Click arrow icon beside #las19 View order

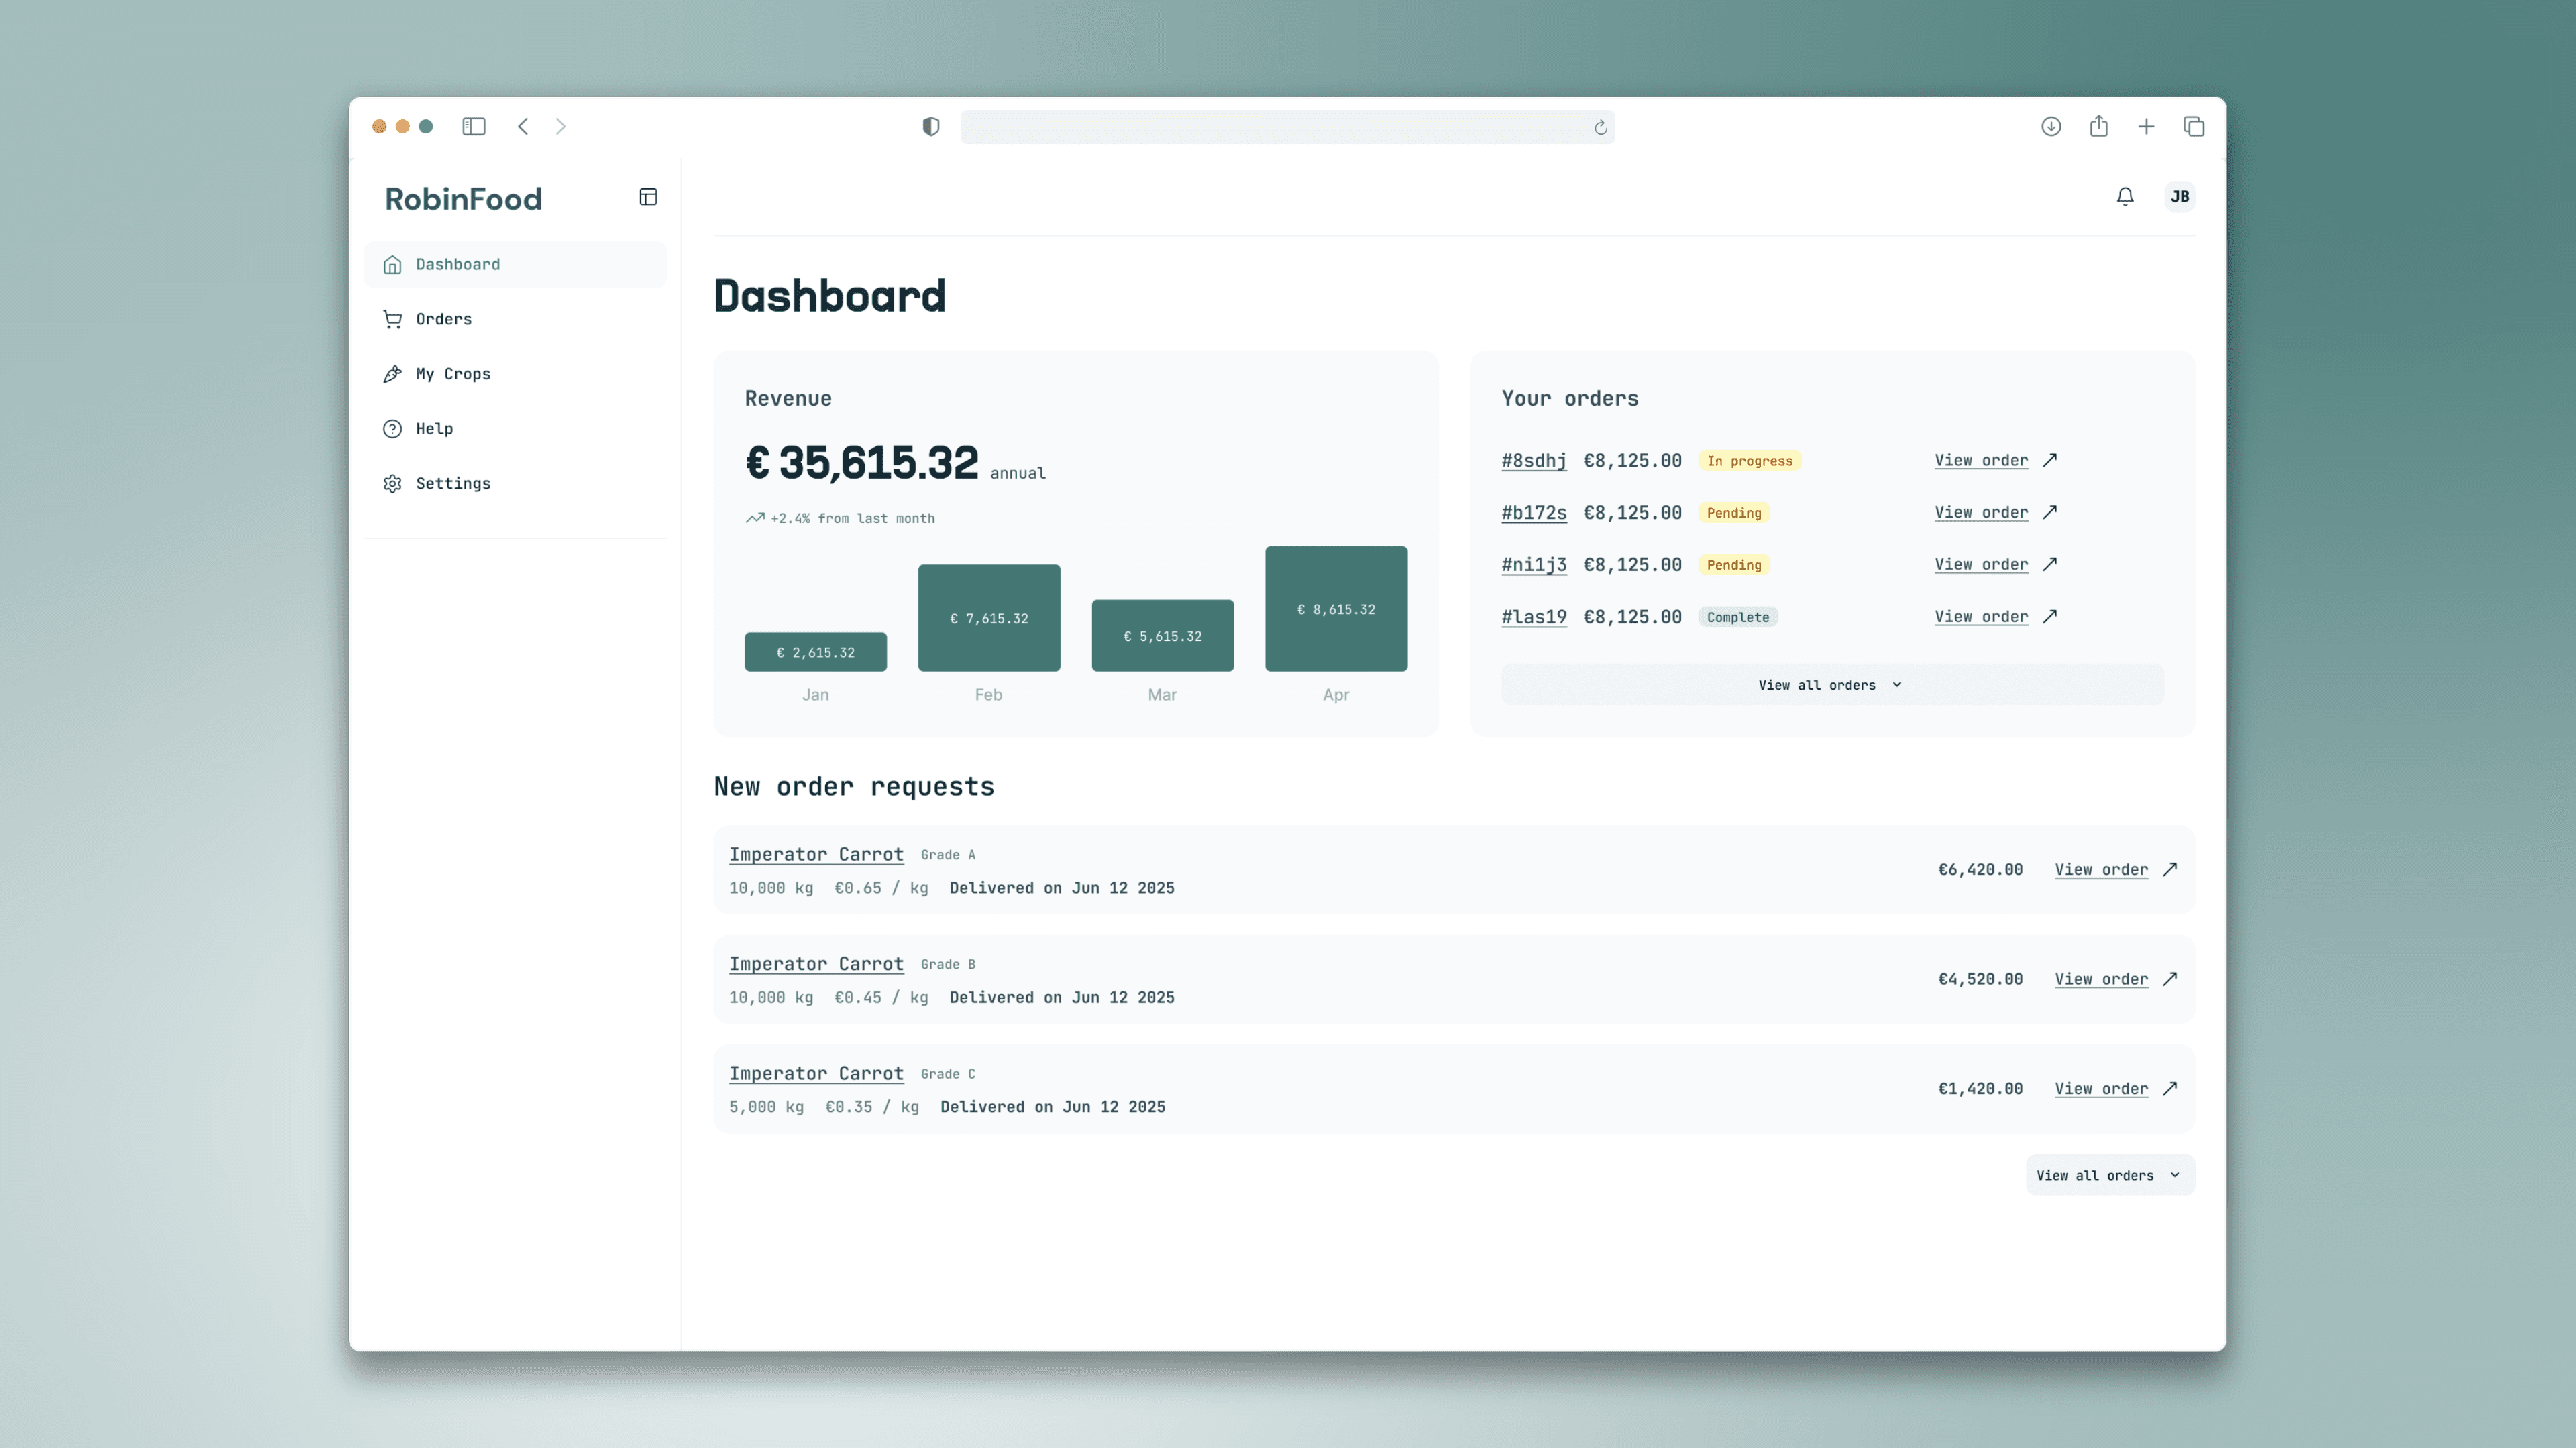tap(2050, 617)
